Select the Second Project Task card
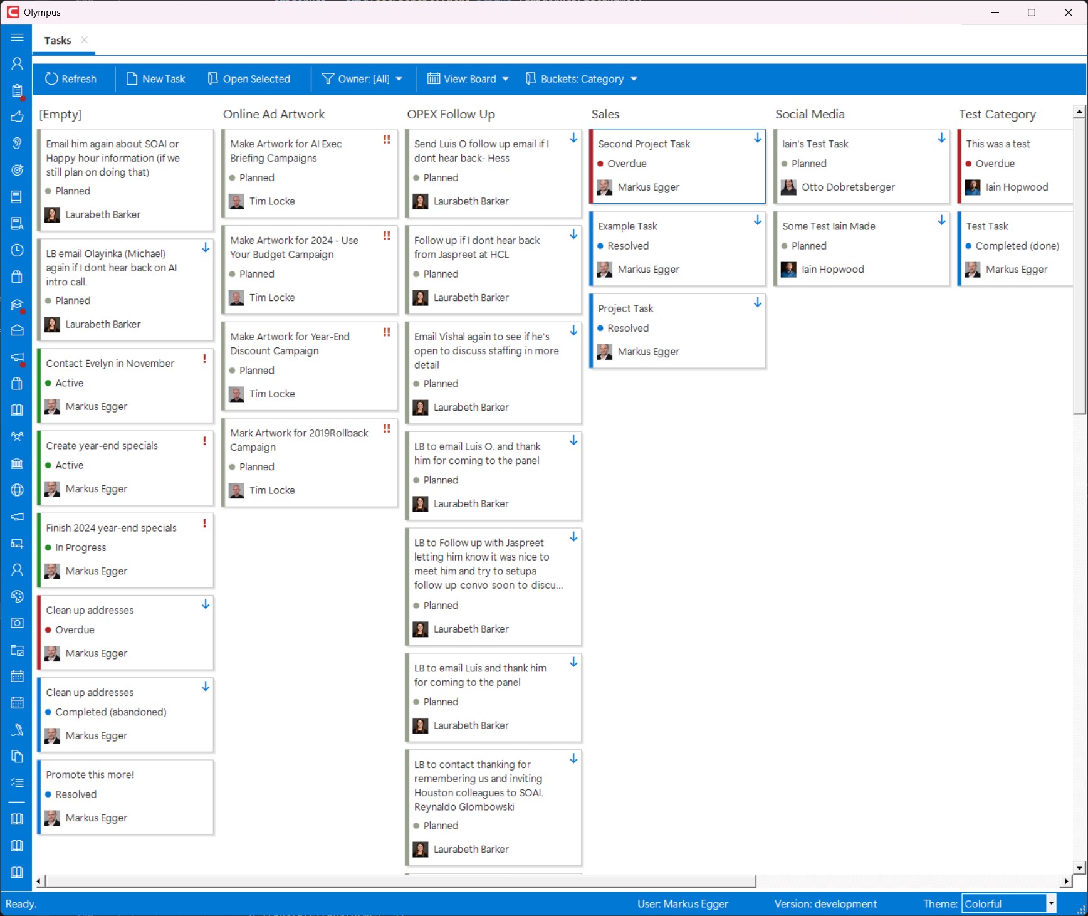The height and width of the screenshot is (916, 1088). click(677, 166)
